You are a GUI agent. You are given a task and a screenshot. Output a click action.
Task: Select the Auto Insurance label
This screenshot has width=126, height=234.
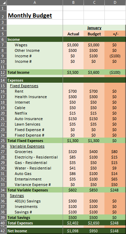pos(29,119)
